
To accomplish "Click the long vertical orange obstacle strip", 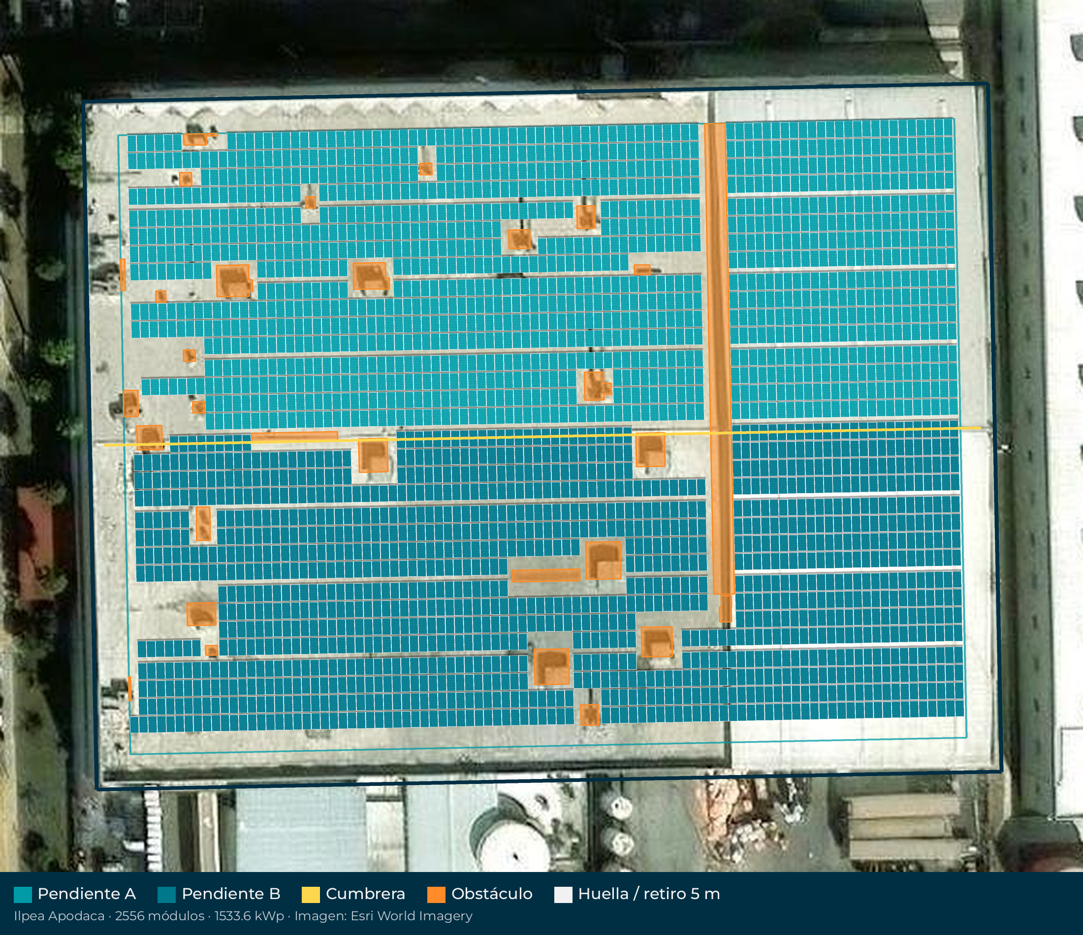I will [719, 359].
